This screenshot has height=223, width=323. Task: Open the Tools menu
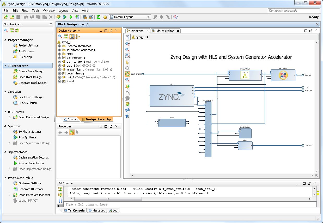[x=35, y=11]
